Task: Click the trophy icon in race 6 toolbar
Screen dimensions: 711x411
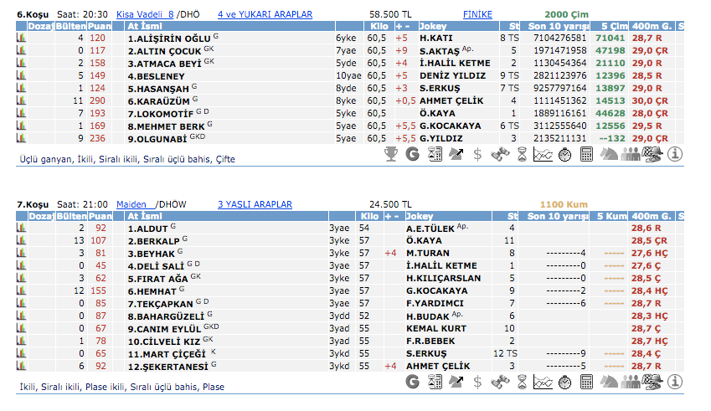Action: pyautogui.click(x=390, y=154)
